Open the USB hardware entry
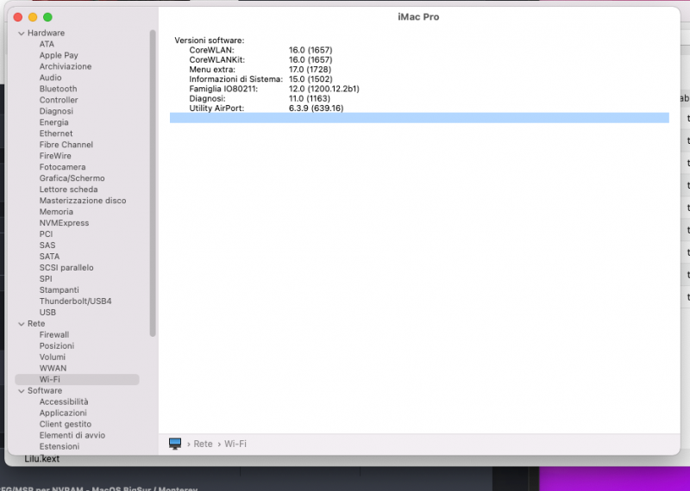This screenshot has height=491, width=690. (47, 312)
